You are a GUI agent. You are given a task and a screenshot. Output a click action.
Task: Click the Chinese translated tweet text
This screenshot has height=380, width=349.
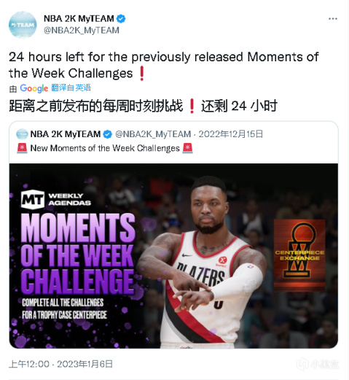click(x=143, y=106)
